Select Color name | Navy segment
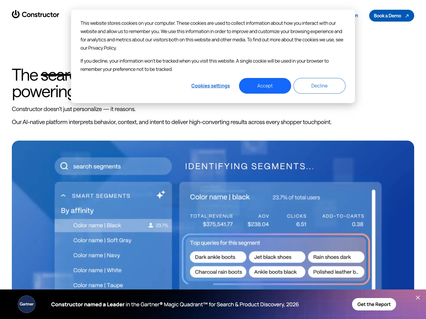Viewport: 426px width, 319px height. [96, 255]
